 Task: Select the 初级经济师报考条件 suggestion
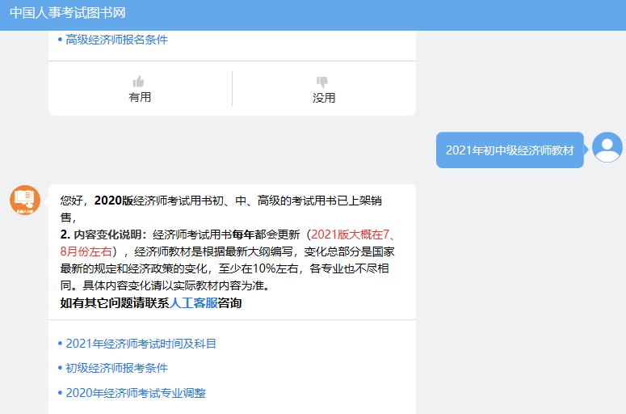[116, 368]
